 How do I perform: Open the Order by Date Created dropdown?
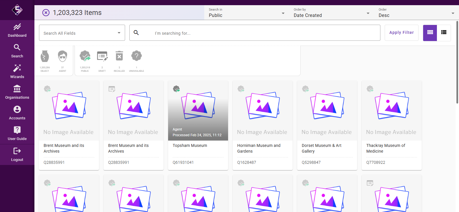click(332, 13)
